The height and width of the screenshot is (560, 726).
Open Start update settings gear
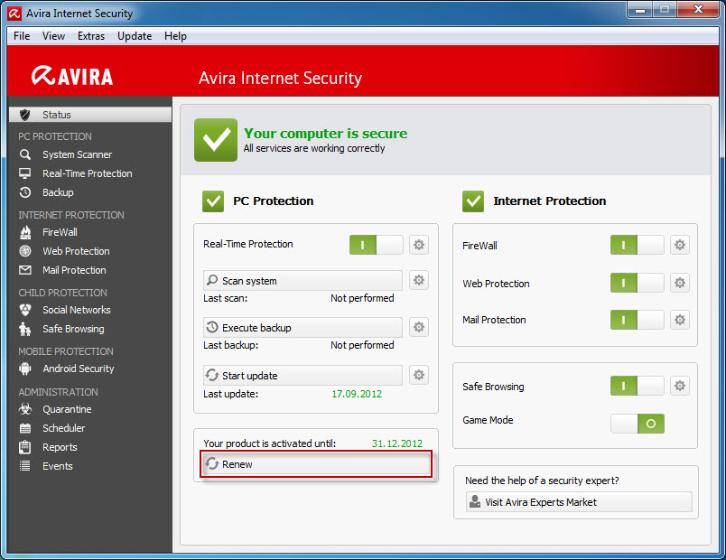[419, 375]
